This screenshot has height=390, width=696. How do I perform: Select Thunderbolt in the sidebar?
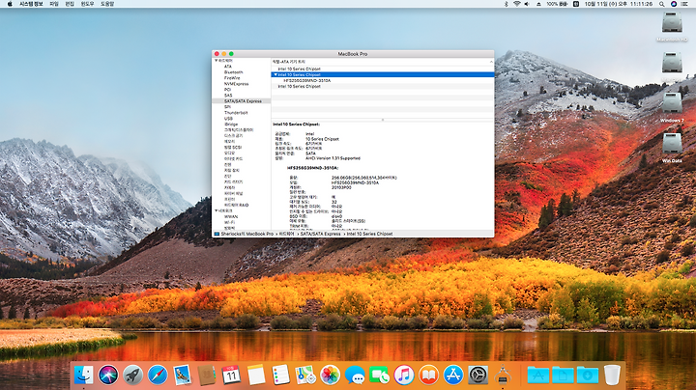236,113
